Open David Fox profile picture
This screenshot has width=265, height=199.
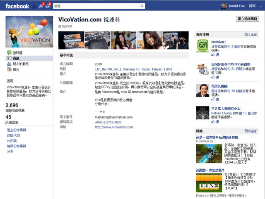click(x=224, y=6)
